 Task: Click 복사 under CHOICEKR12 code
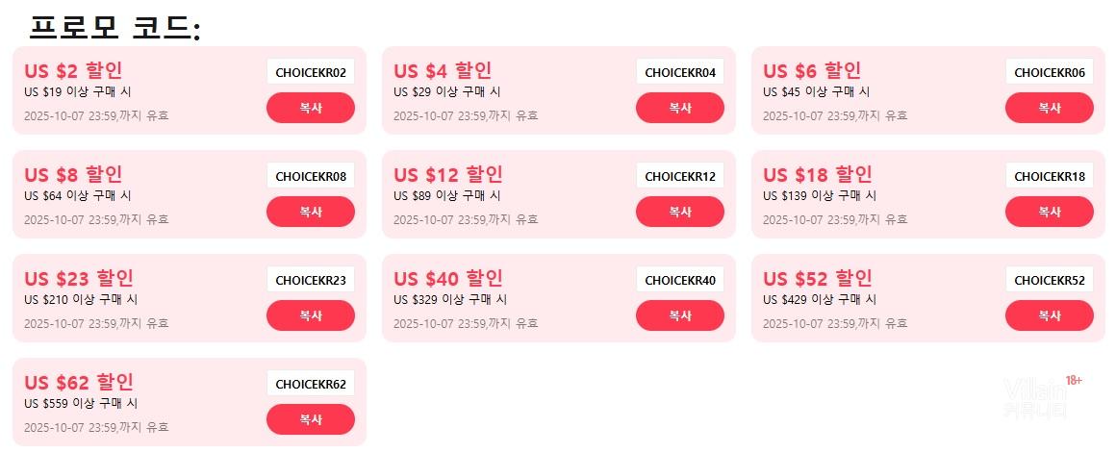pyautogui.click(x=679, y=212)
